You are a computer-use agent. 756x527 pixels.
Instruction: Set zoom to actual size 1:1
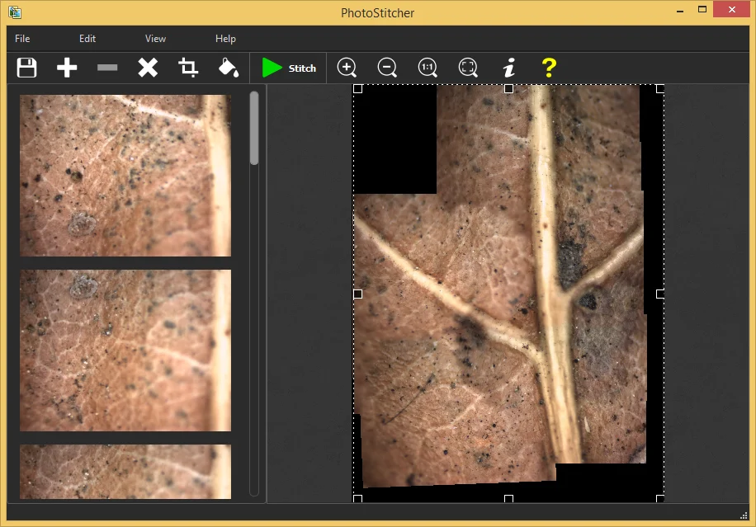coord(428,68)
